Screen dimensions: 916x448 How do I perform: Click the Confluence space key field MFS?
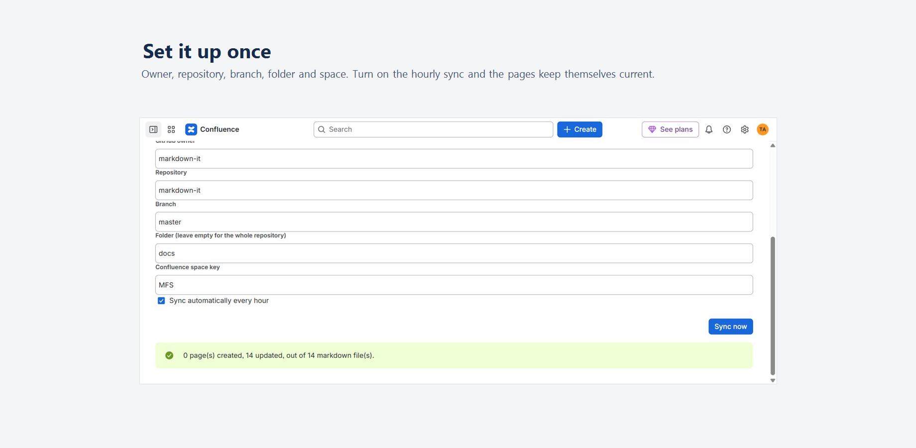(x=454, y=285)
